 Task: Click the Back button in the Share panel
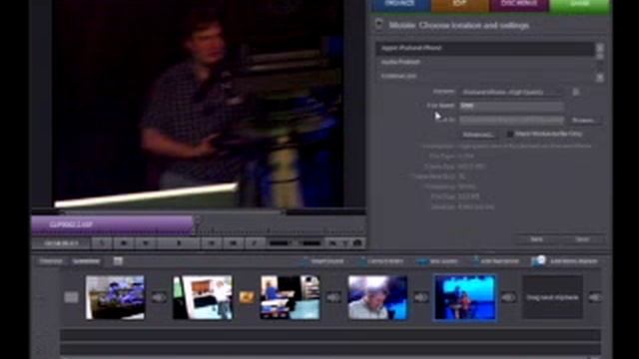tap(537, 239)
